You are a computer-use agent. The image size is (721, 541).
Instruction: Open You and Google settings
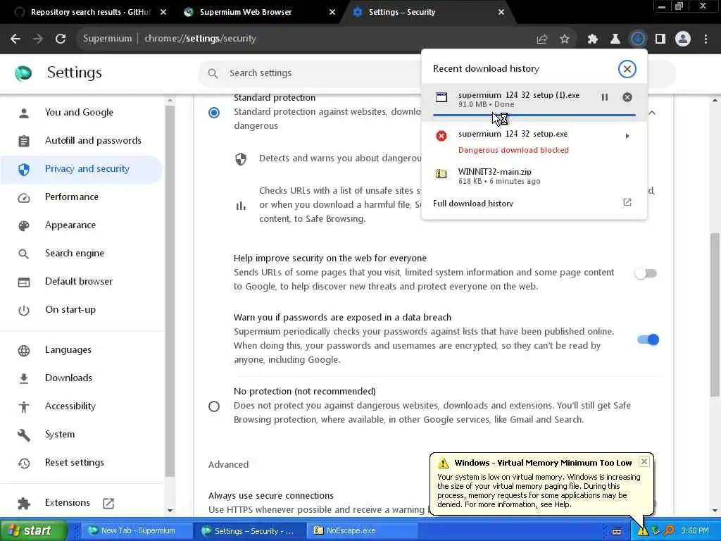point(79,112)
